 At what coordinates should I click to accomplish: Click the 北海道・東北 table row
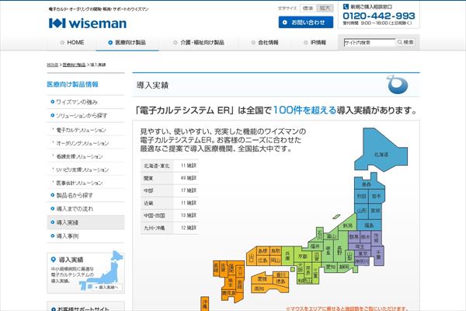coord(169,166)
